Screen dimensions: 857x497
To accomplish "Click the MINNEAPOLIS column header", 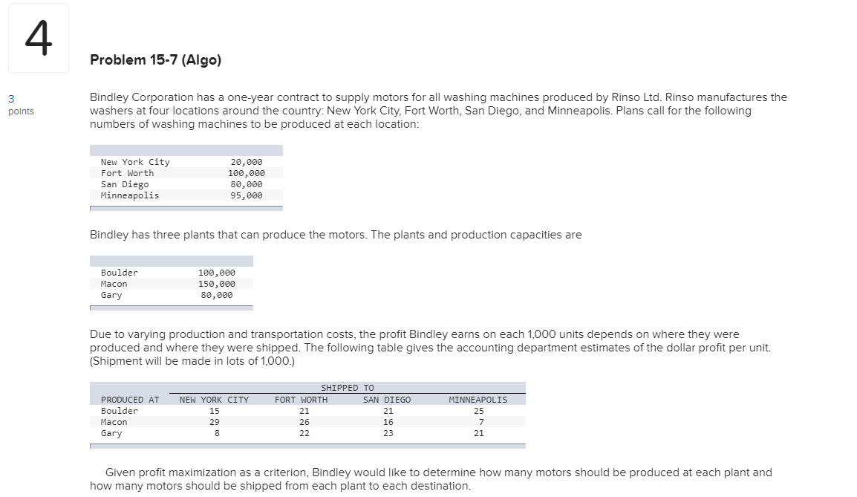I will [478, 400].
